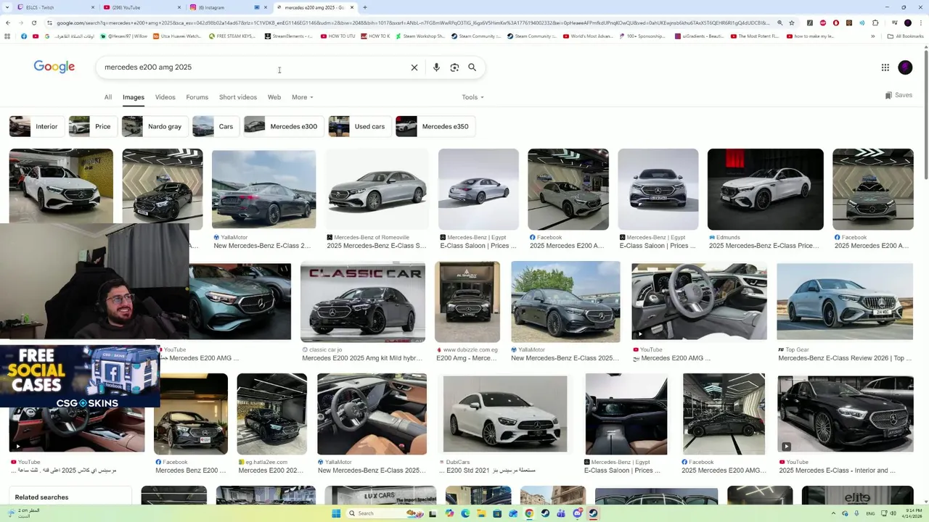Open Microsoft Edge from the taskbar

tap(465, 513)
